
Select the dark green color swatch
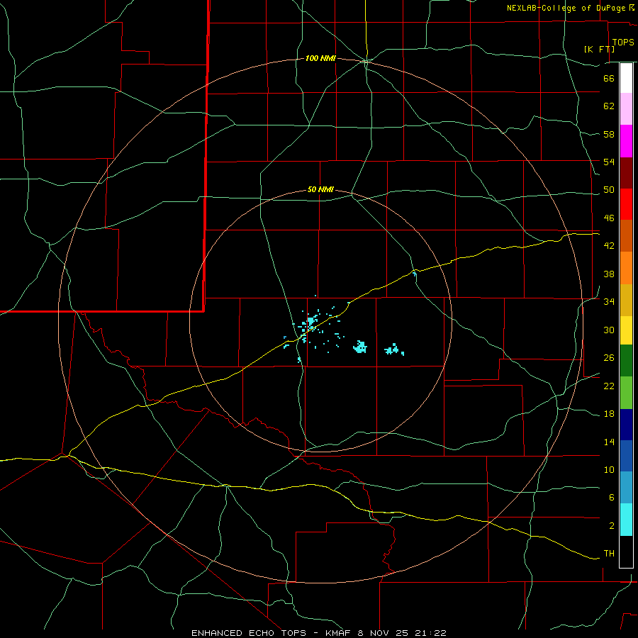click(626, 361)
